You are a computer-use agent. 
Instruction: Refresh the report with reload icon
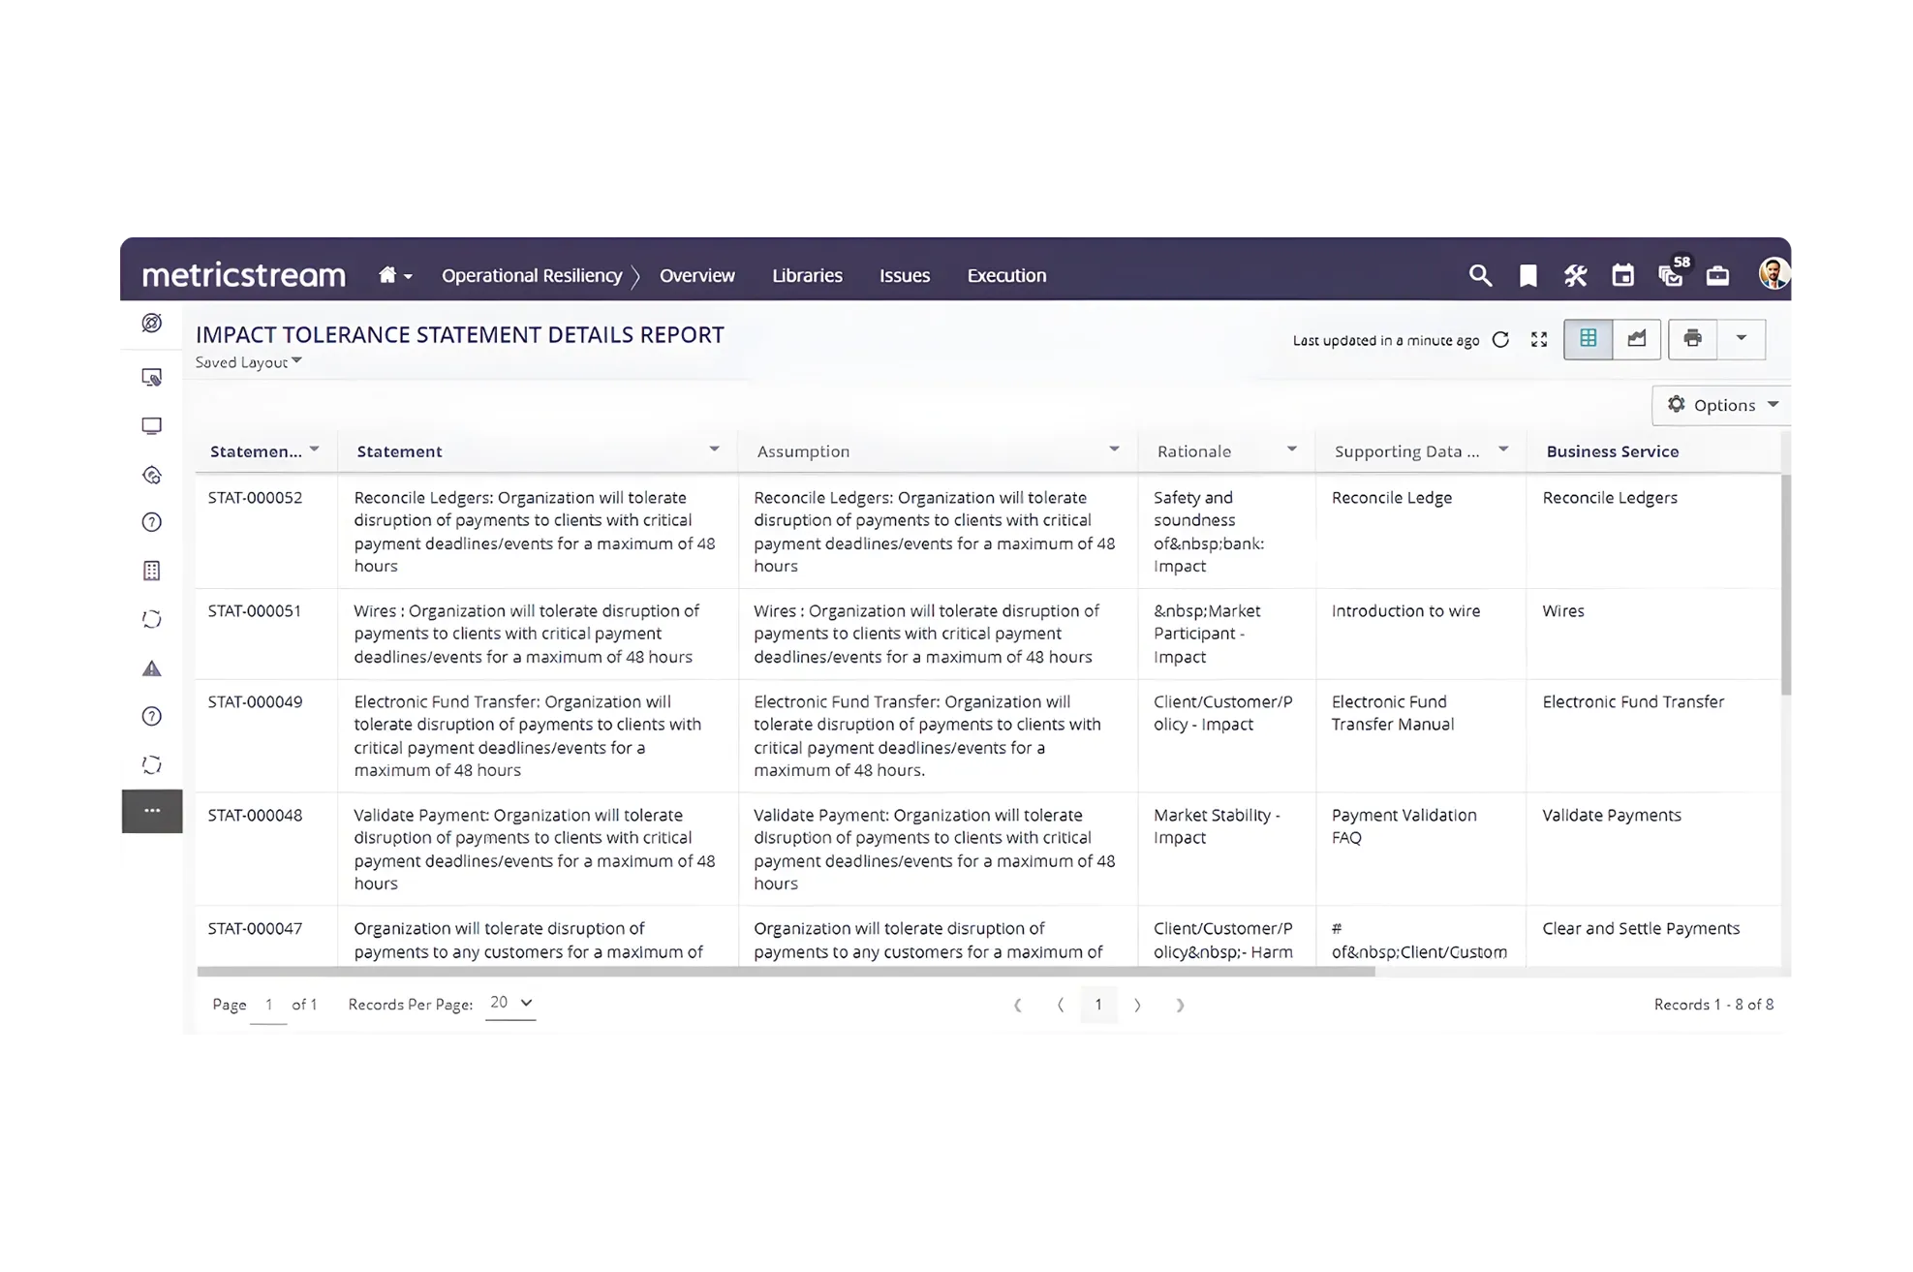1500,340
